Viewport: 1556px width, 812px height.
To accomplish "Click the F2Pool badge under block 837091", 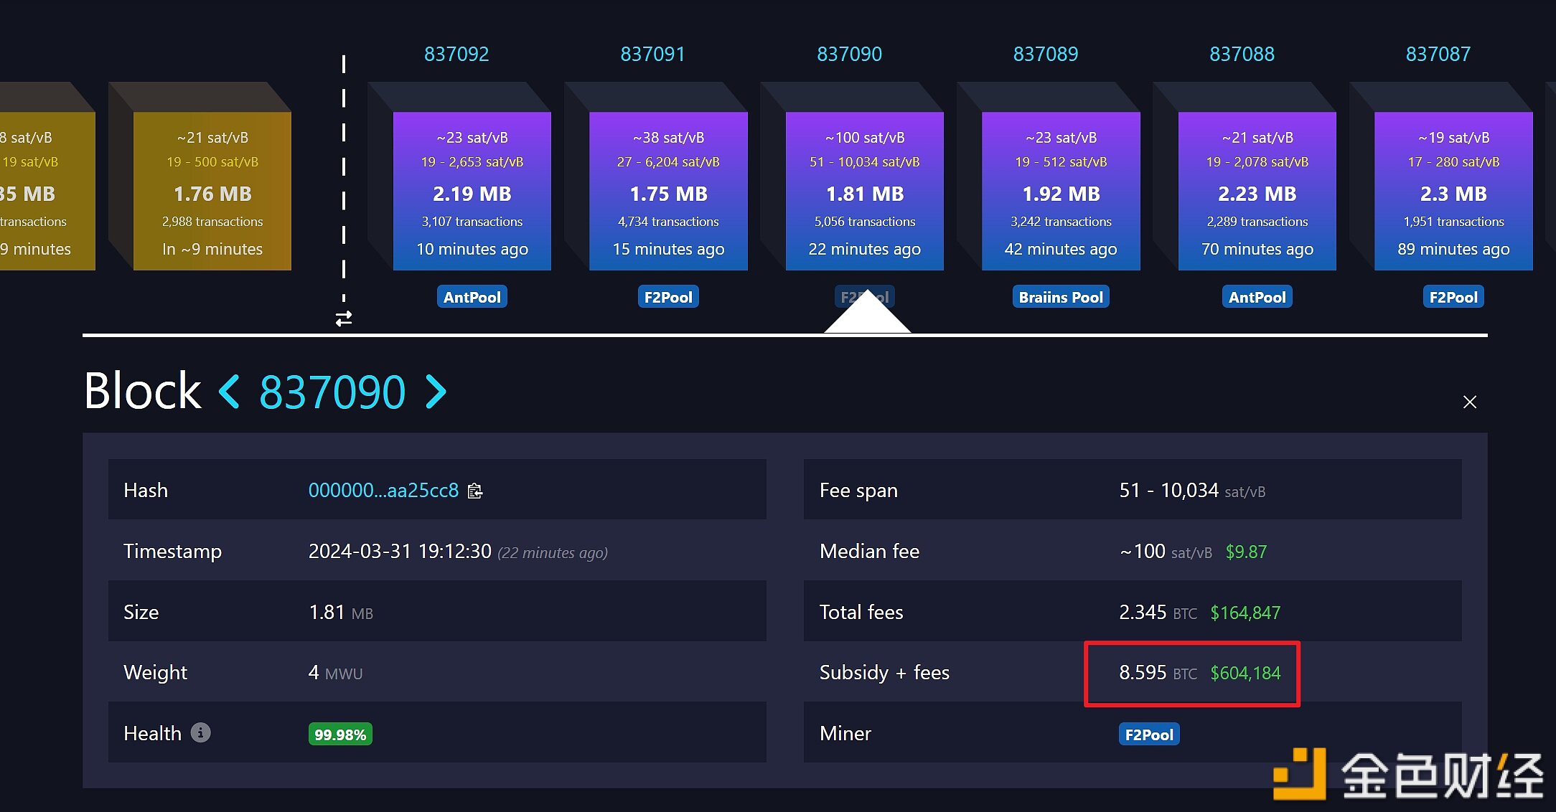I will point(668,297).
